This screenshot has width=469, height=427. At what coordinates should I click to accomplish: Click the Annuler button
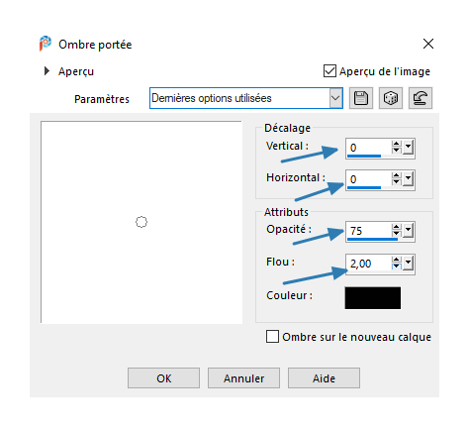coord(243,378)
